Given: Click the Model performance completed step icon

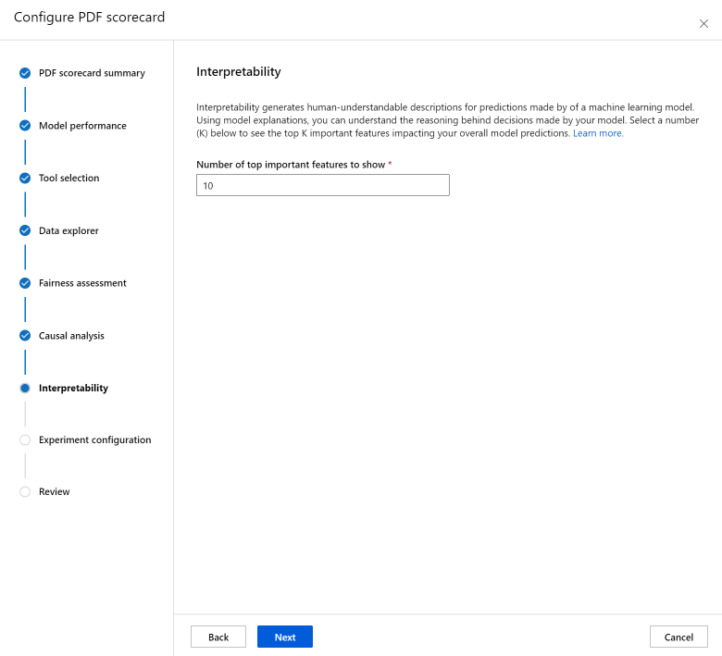Looking at the screenshot, I should 25,126.
